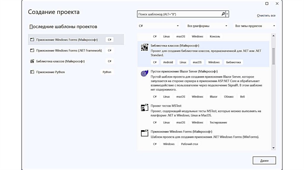Click Windows Forms (Майкрософт) icon in recent list

(32, 39)
